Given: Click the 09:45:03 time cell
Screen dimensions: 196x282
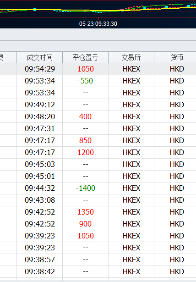Looking at the screenshot, I should coord(39,164).
